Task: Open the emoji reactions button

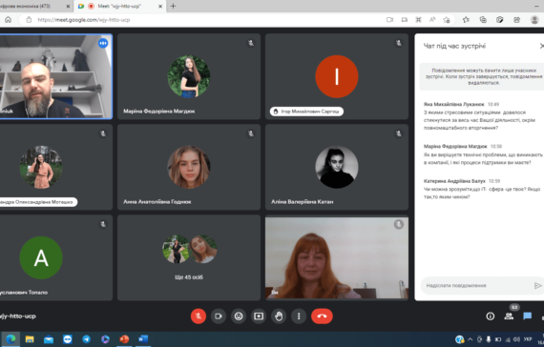Action: pyautogui.click(x=239, y=316)
